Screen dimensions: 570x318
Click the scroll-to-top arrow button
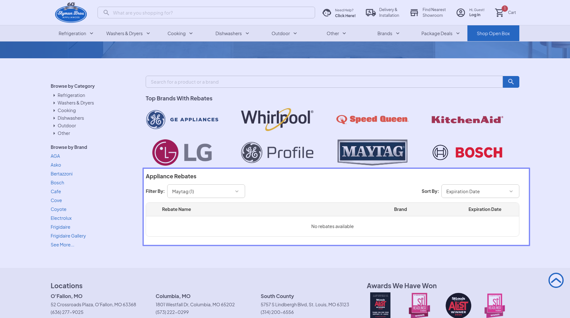click(x=556, y=280)
